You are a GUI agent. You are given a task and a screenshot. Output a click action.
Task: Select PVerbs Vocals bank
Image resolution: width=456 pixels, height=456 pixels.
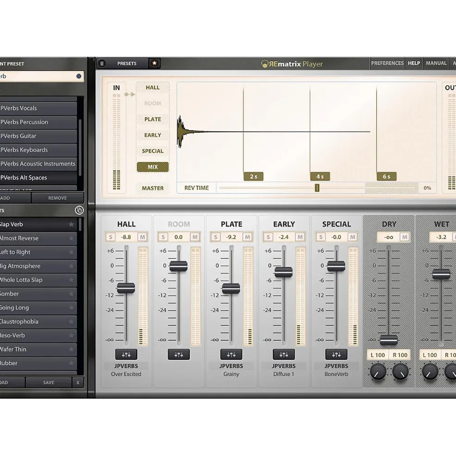(x=38, y=108)
